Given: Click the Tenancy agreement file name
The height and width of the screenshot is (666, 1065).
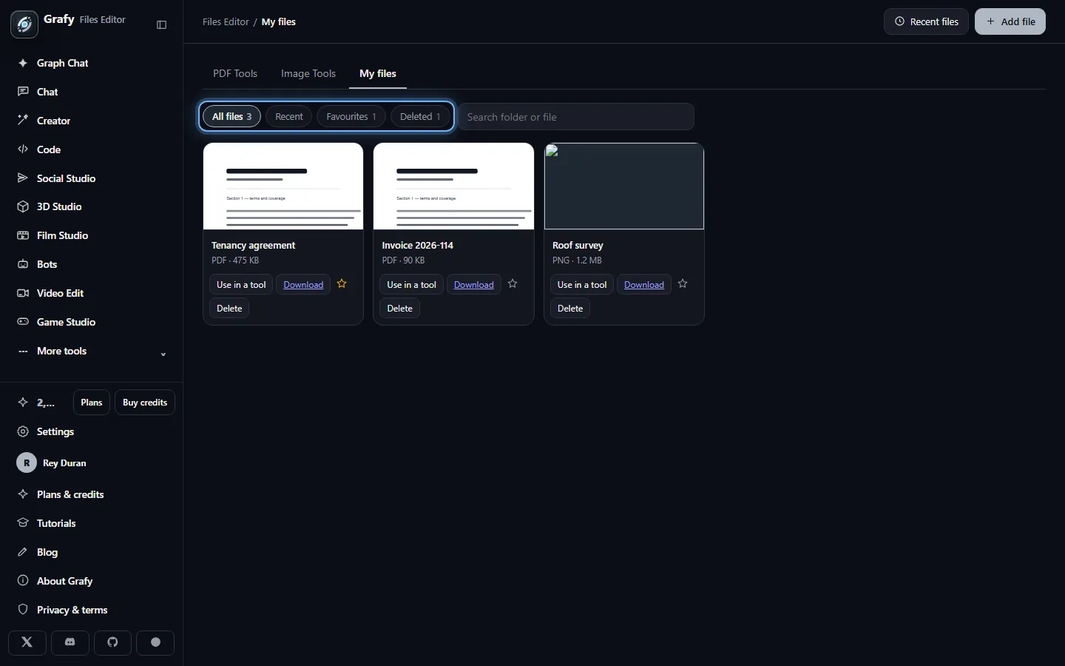Looking at the screenshot, I should pyautogui.click(x=253, y=245).
